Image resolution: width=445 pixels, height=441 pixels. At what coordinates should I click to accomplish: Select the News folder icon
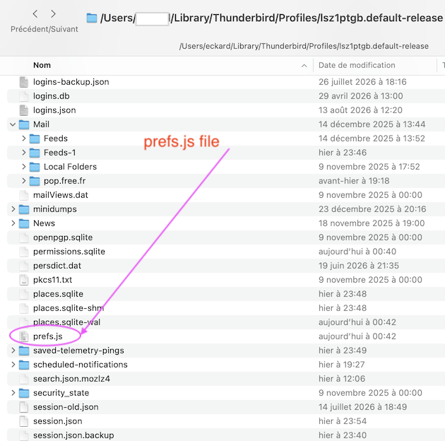(24, 223)
